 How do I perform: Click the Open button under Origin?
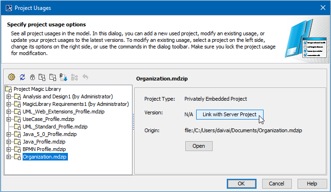(199, 146)
